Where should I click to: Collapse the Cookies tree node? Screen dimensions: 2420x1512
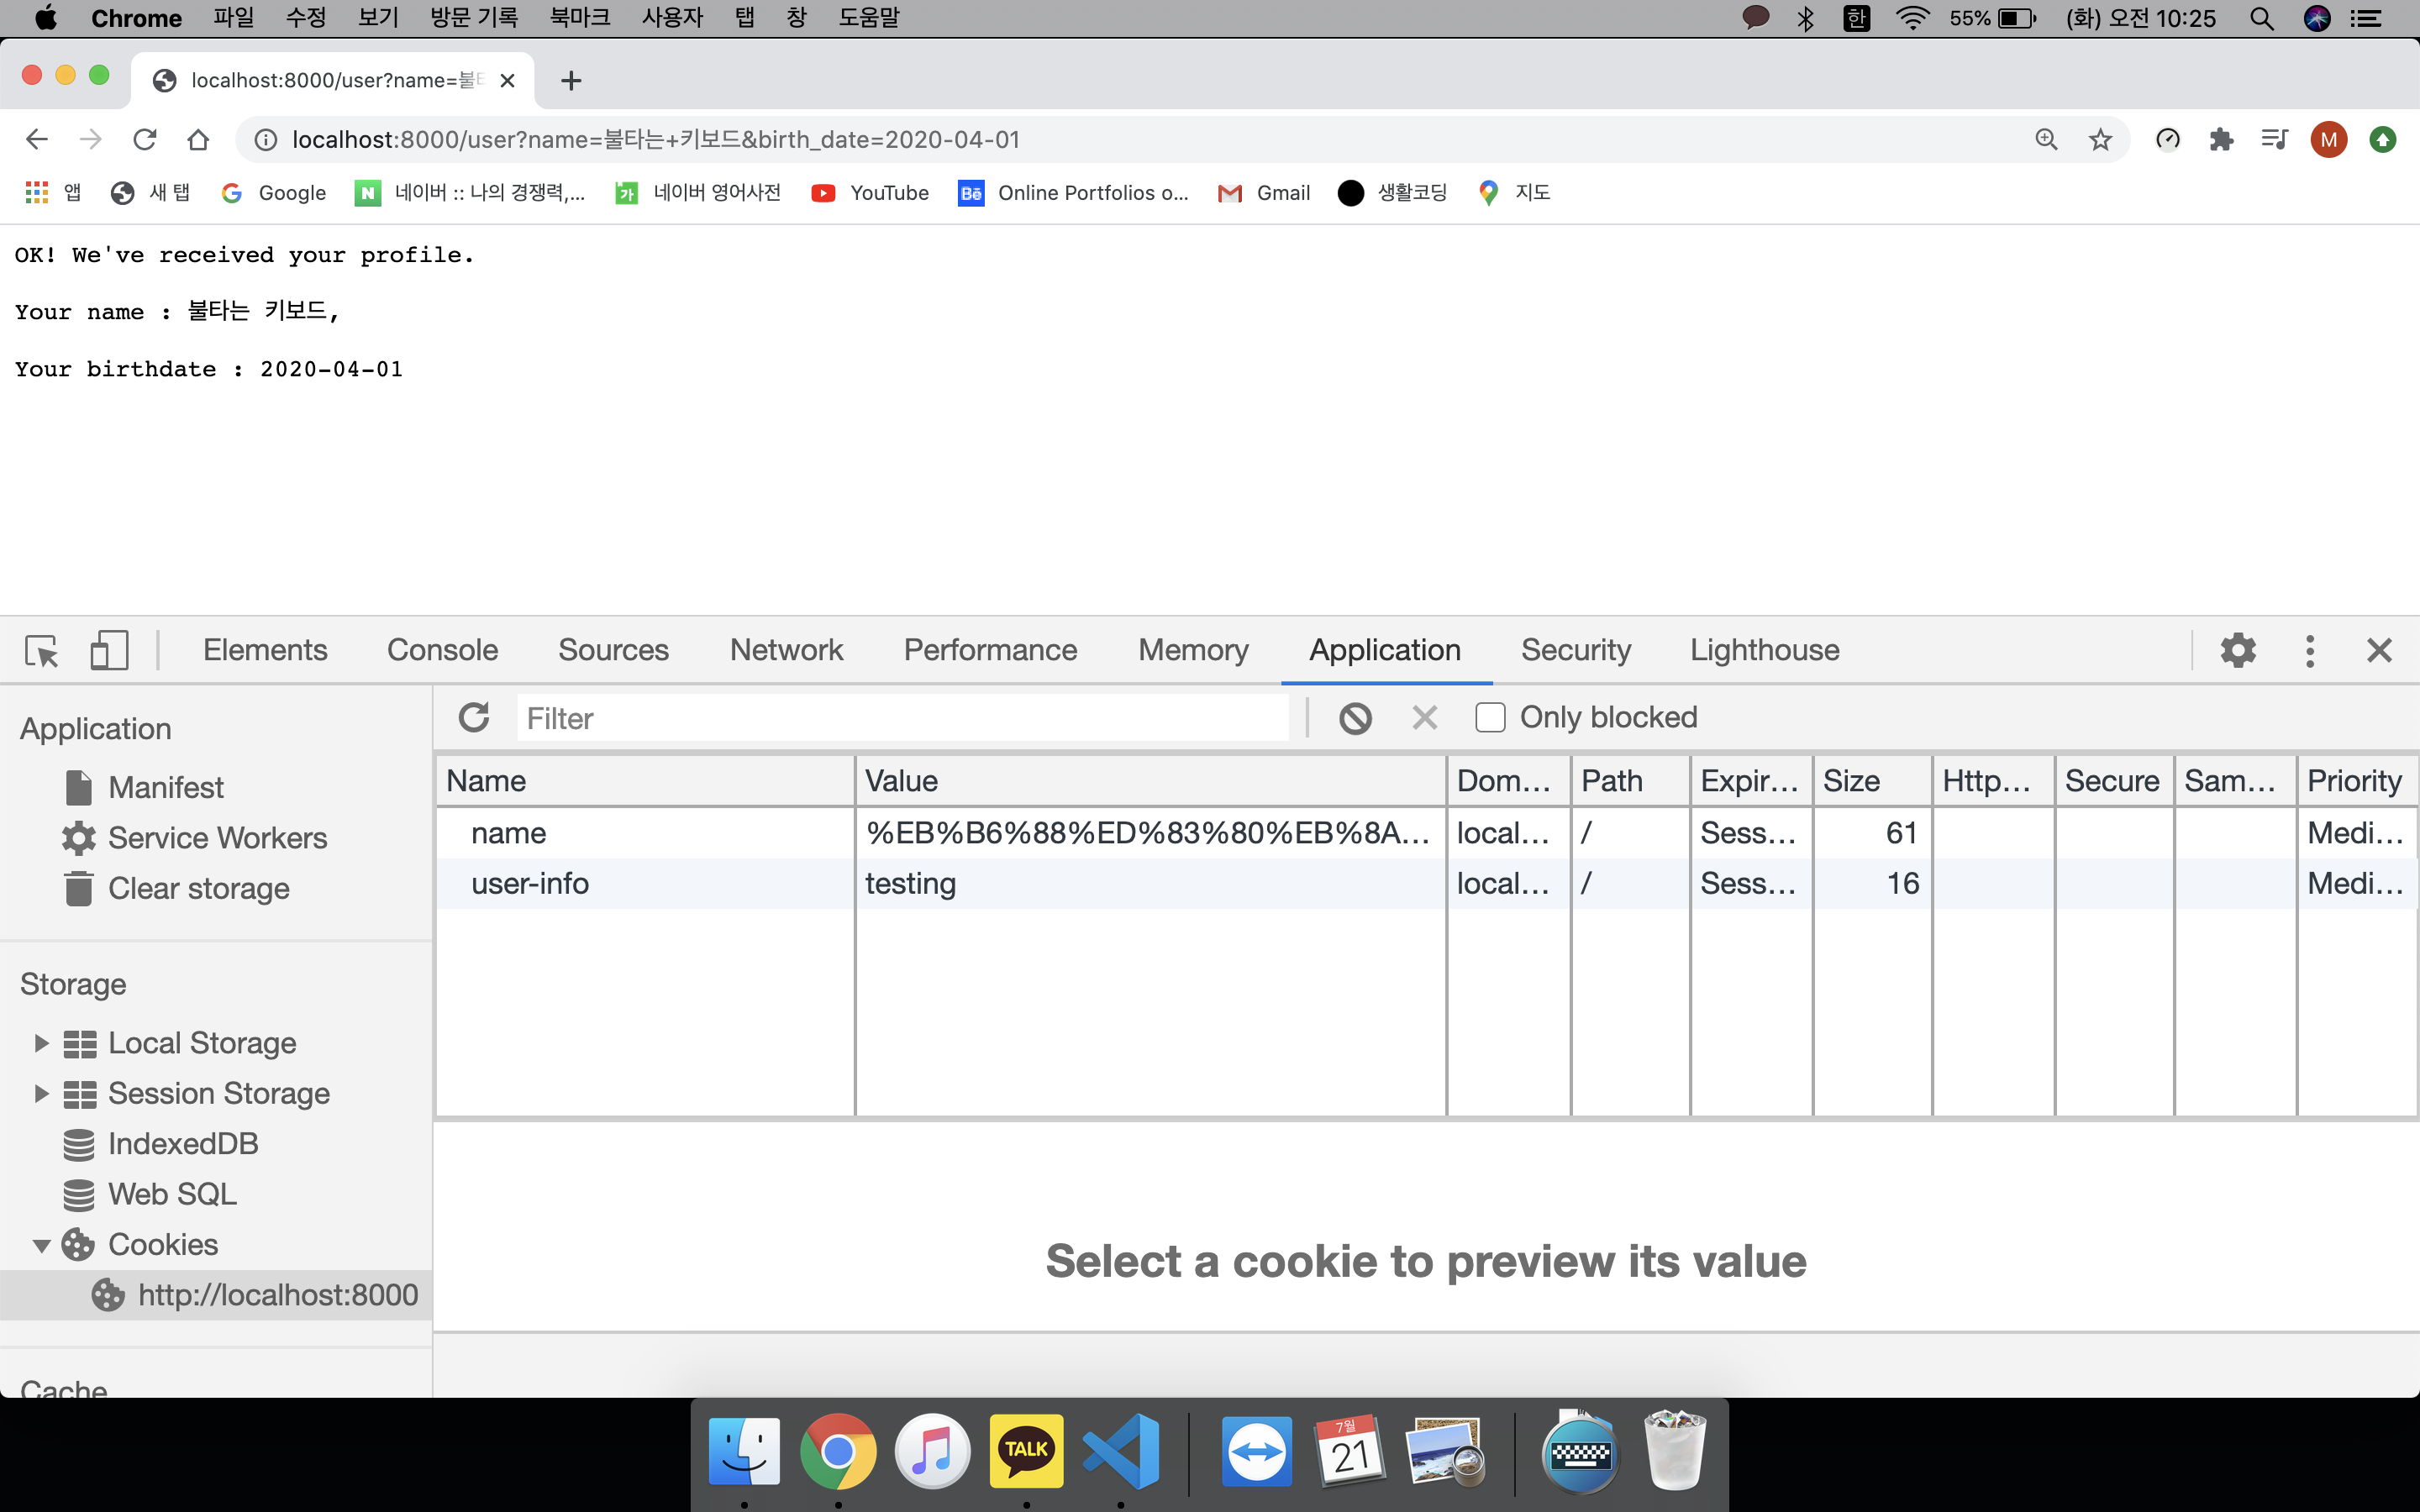(41, 1245)
